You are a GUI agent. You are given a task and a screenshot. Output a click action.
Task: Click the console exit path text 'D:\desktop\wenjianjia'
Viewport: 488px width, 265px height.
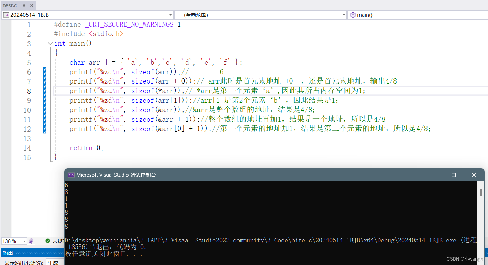[x=101, y=240]
